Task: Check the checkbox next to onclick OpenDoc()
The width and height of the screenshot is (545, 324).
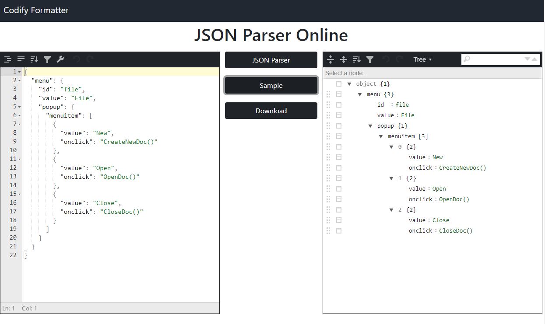Action: (x=339, y=199)
